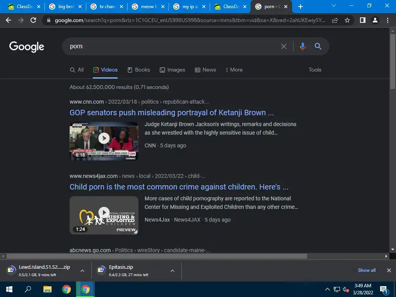
Task: Open the search Tools options
Action: coord(315,70)
